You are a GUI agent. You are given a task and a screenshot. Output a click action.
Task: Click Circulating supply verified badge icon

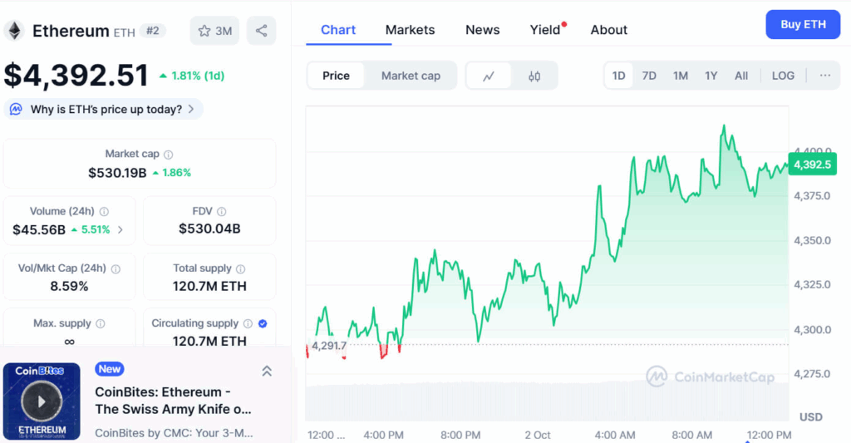tap(263, 323)
